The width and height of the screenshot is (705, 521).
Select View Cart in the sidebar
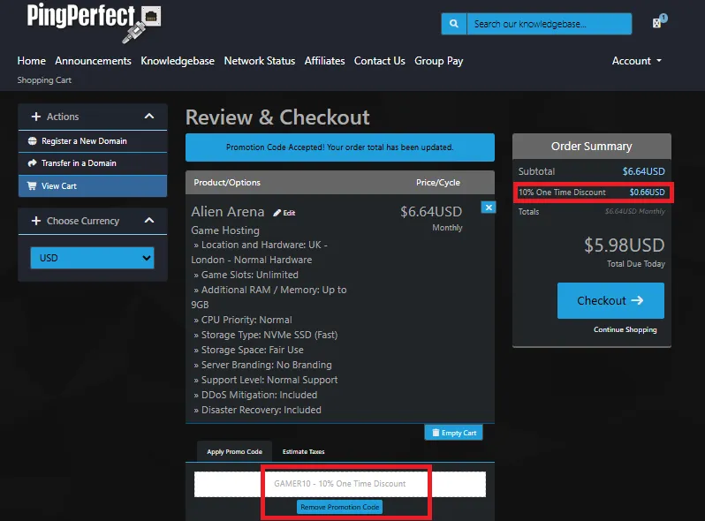coord(93,185)
